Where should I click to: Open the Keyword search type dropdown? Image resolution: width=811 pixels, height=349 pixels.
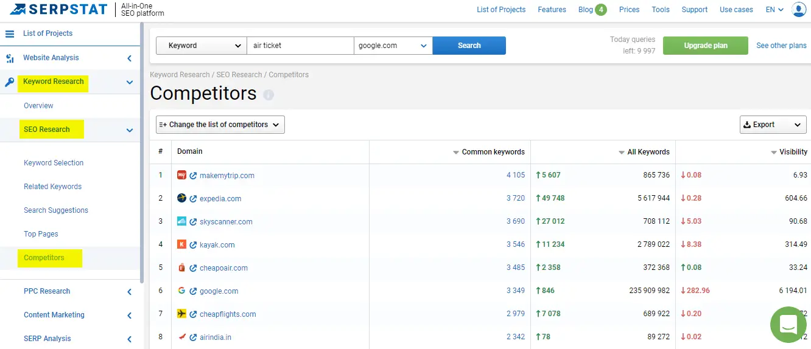coord(202,46)
